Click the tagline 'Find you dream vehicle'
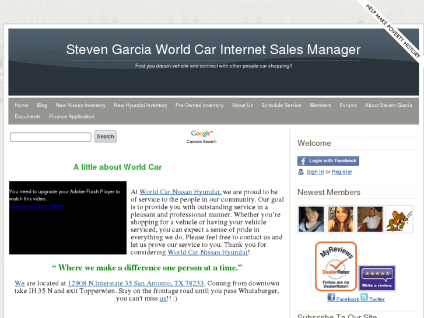The image size is (424, 318). pos(213,66)
